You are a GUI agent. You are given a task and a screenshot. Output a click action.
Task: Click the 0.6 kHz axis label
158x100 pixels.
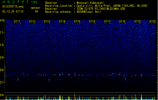coord(2,95)
